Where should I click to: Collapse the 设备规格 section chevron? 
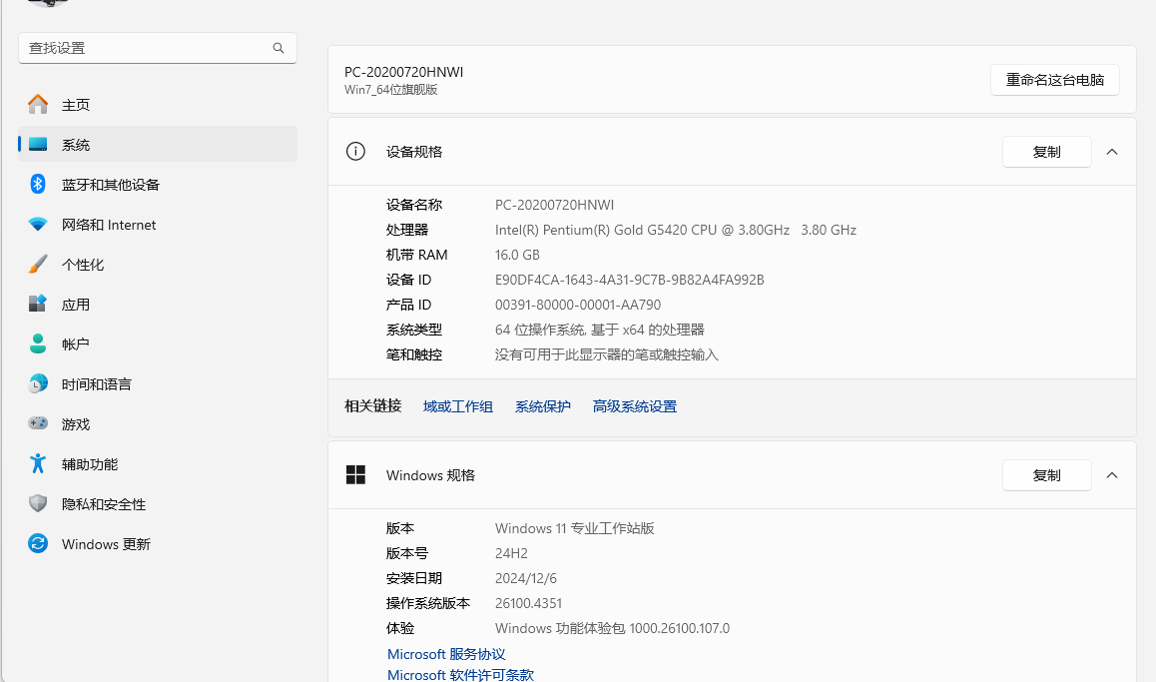[x=1112, y=152]
